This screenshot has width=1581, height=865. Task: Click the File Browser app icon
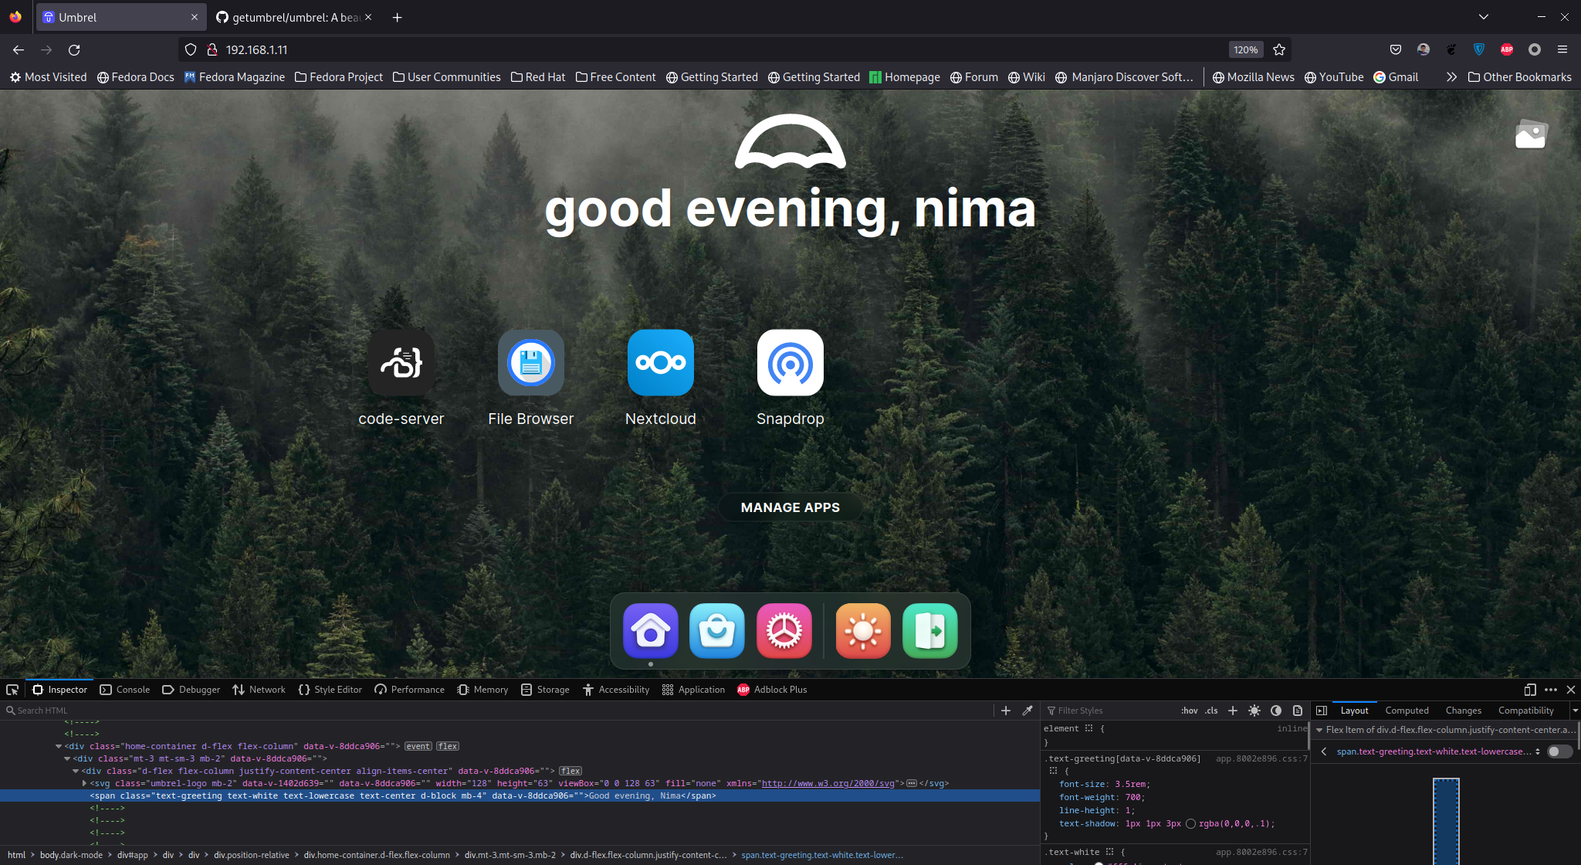point(530,363)
